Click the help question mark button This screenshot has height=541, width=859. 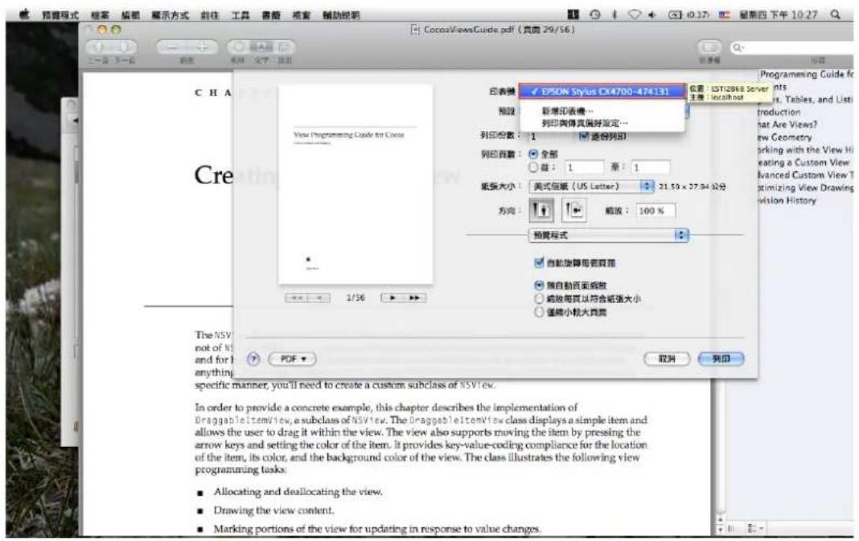[253, 359]
